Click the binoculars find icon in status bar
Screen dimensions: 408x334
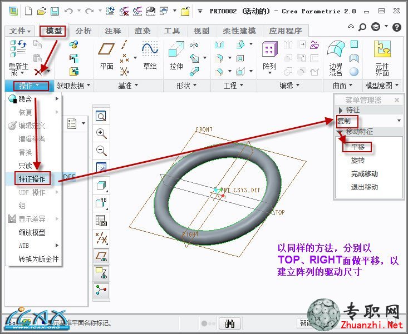point(229,323)
